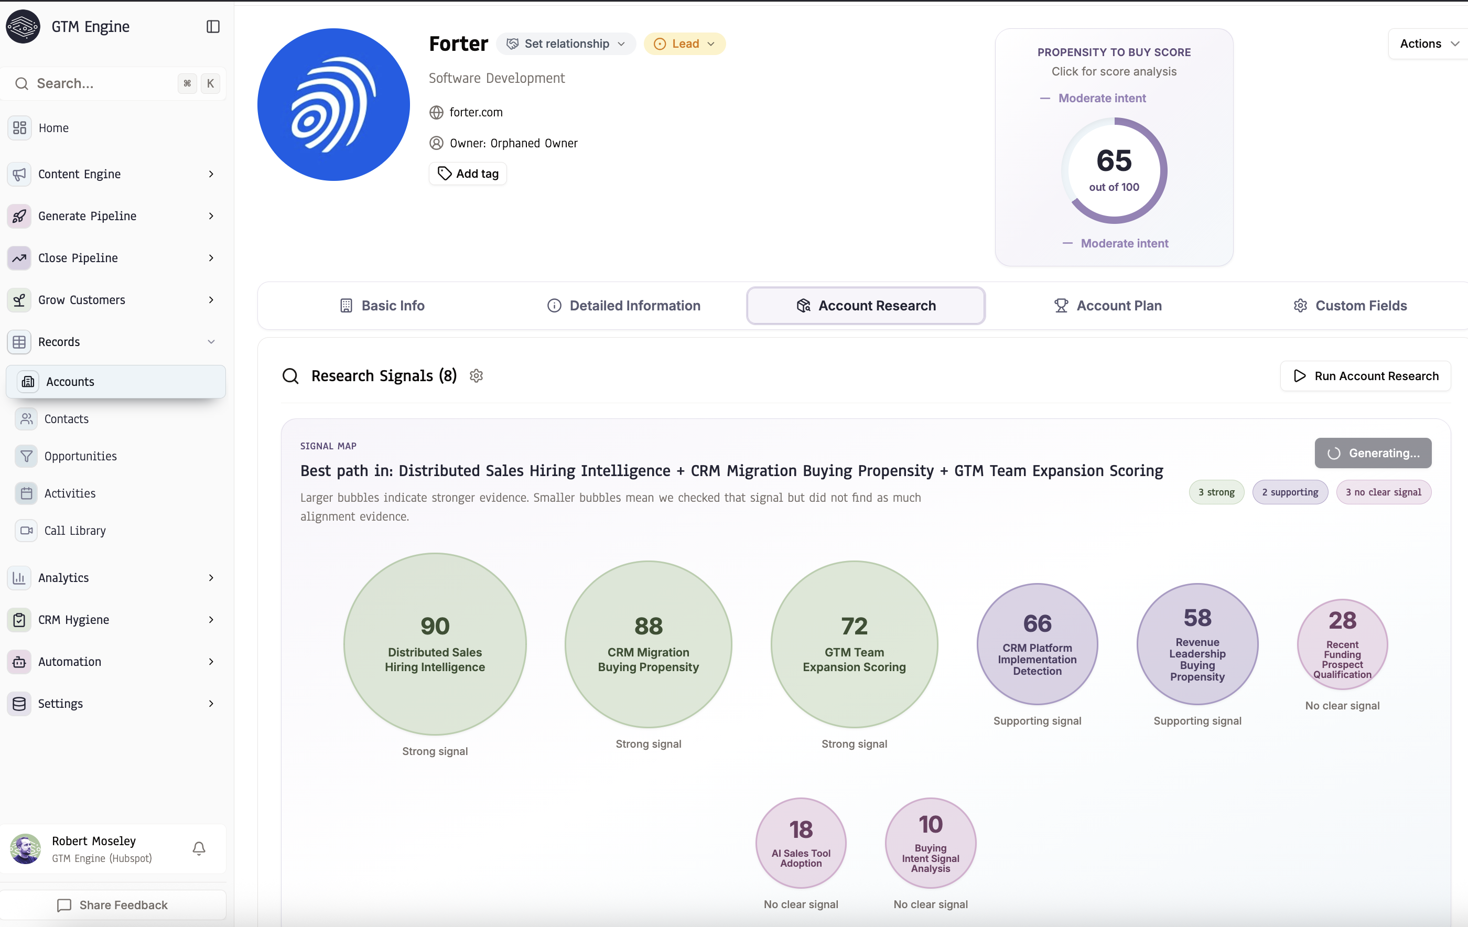This screenshot has width=1468, height=927.
Task: Expand the Generate Pipeline chevron
Action: (x=211, y=216)
